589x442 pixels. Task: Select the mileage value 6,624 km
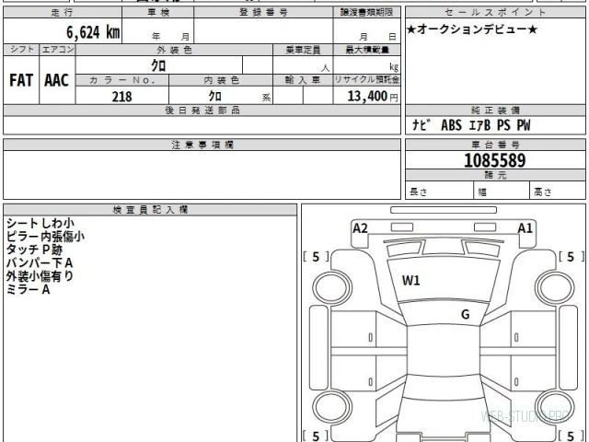pos(93,32)
